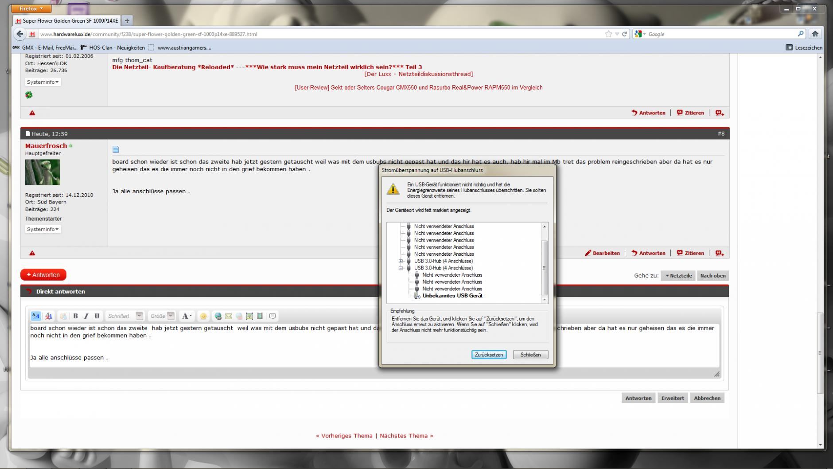
Task: Open the text color dropdown in editor
Action: click(x=188, y=316)
